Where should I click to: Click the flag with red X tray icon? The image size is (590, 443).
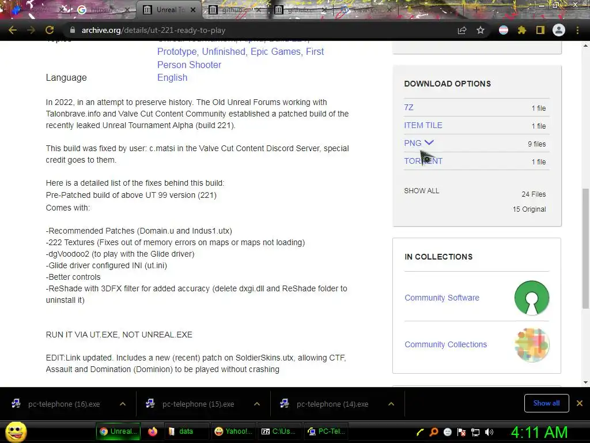[x=462, y=433]
